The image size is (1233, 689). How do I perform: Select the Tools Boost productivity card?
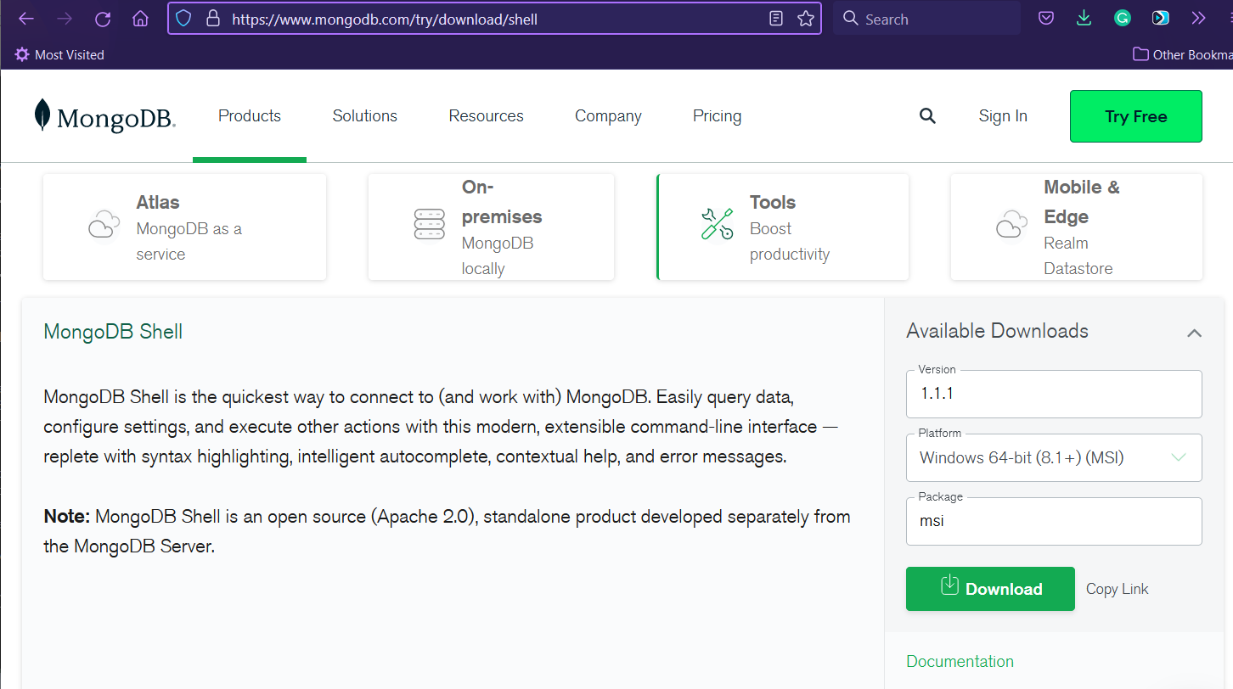[783, 227]
